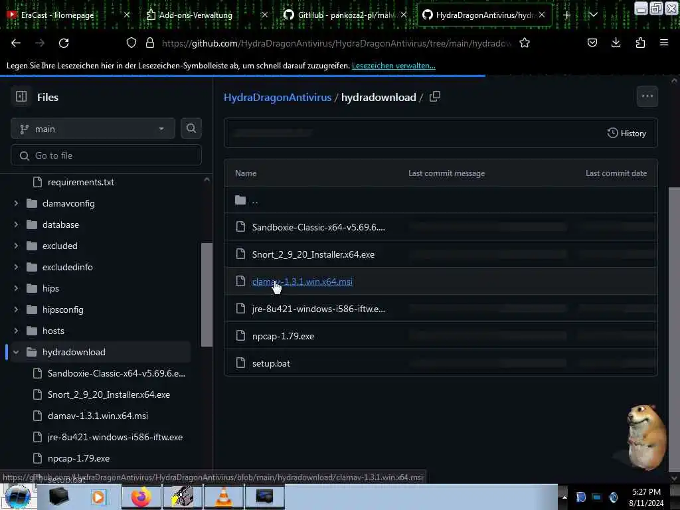Expand the database folder
This screenshot has height=510, width=680.
(x=16, y=224)
